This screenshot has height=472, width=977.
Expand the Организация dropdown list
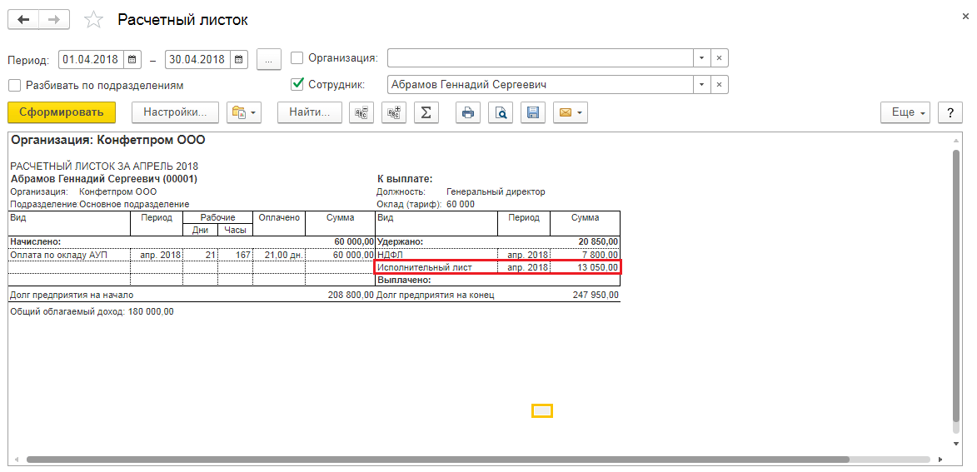[701, 58]
